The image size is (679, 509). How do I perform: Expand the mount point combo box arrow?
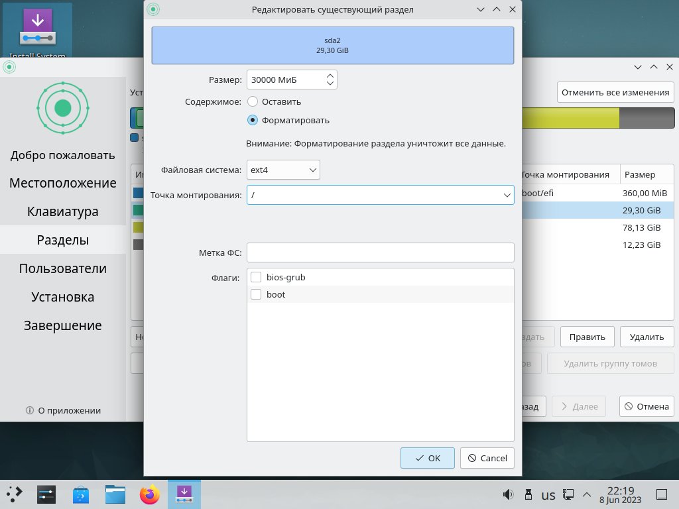507,196
